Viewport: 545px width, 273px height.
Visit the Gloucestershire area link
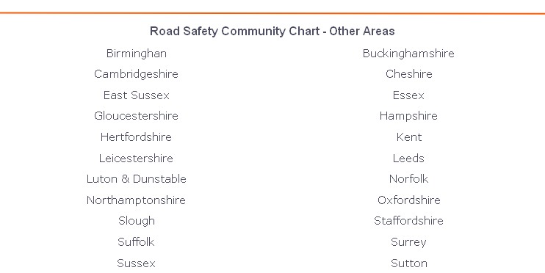pyautogui.click(x=136, y=116)
